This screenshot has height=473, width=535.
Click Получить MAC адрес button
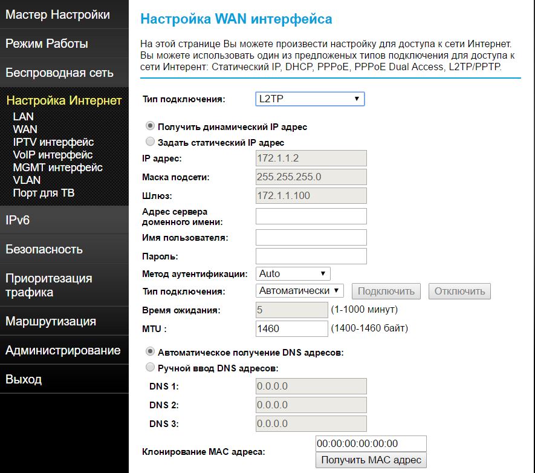pos(371,460)
